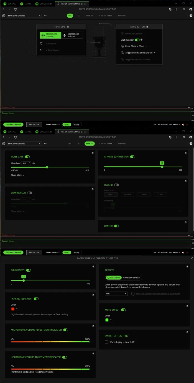Open the Mute Button help icon

point(147,27)
